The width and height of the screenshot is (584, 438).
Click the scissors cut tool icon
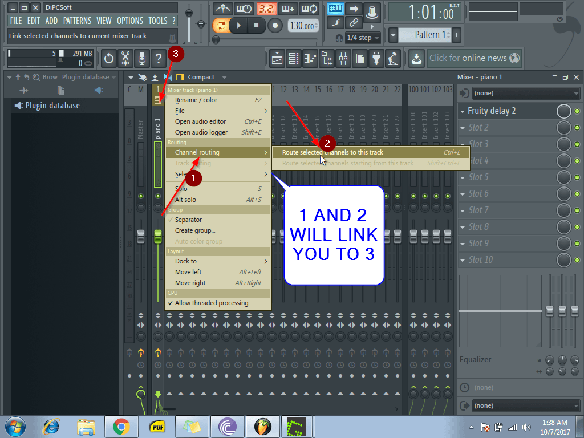click(x=125, y=58)
